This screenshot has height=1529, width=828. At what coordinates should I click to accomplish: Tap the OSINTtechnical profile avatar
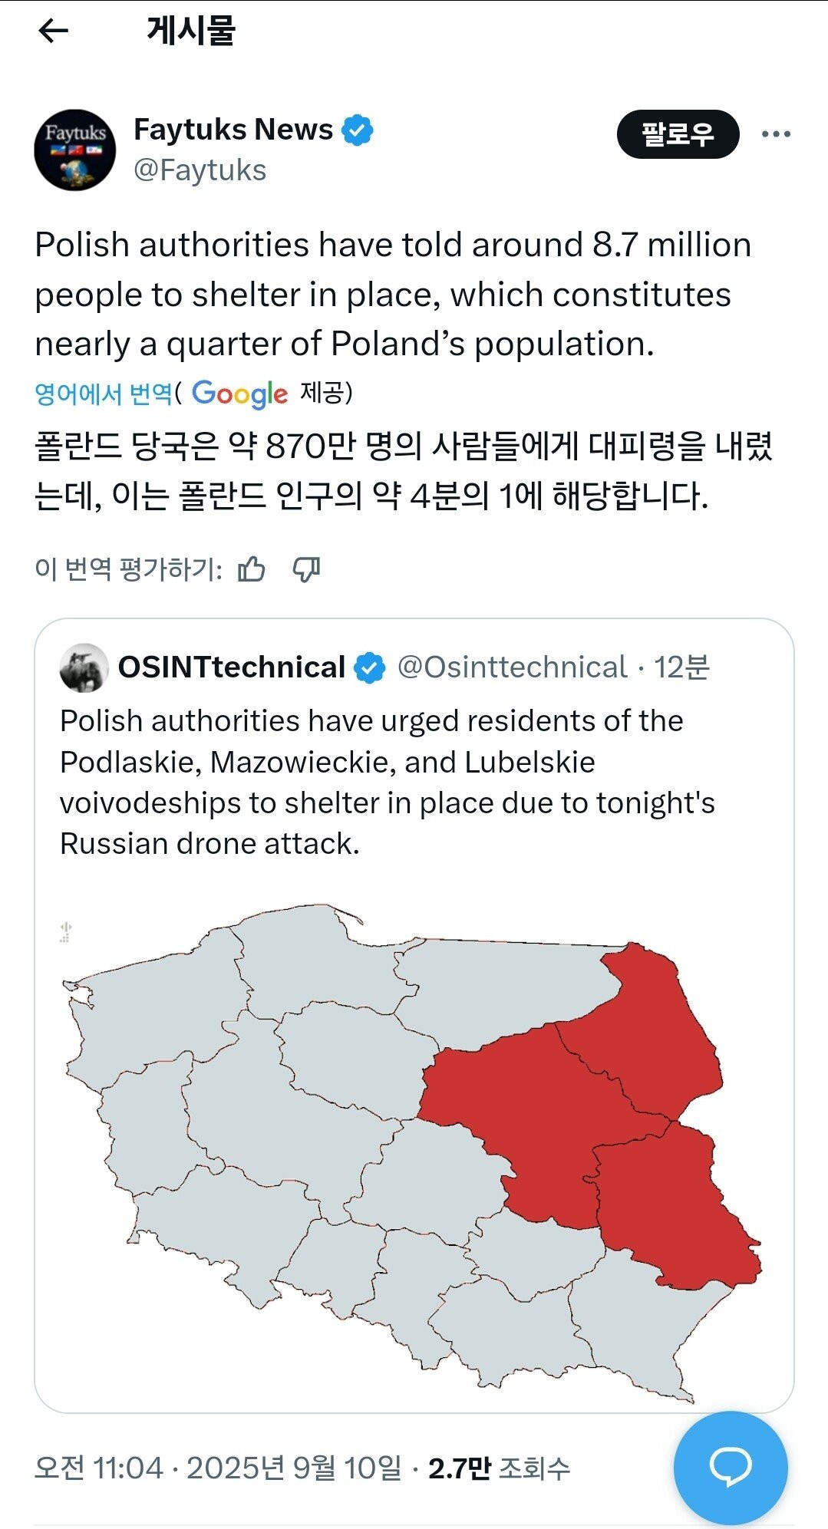coord(84,667)
